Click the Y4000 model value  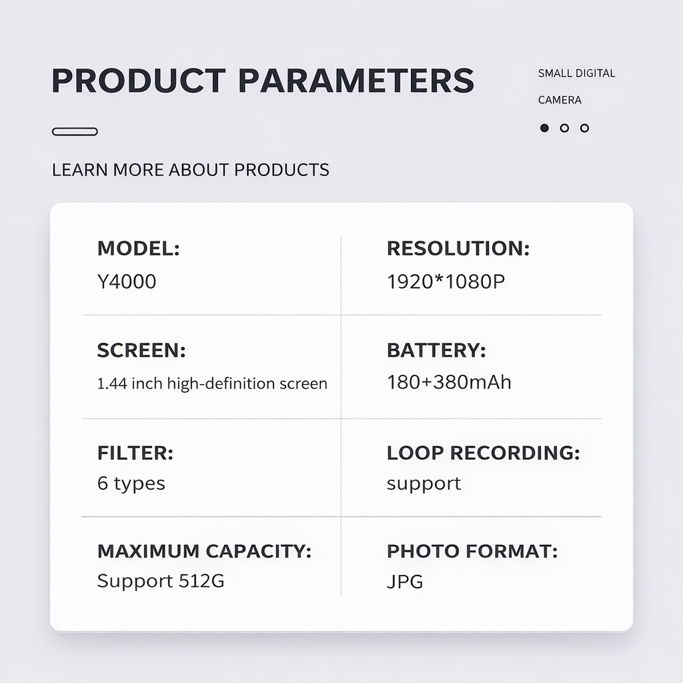tap(127, 281)
